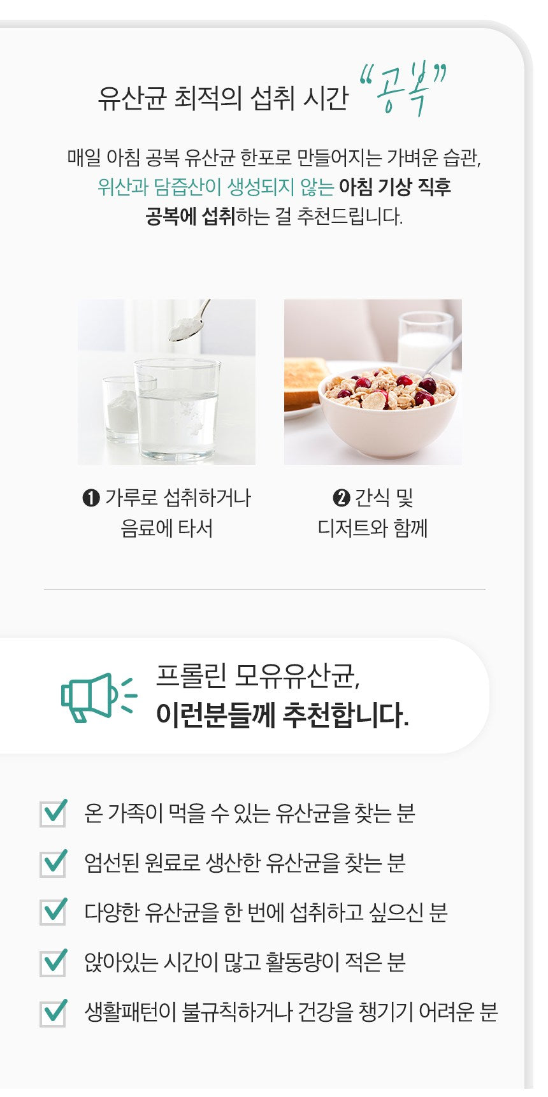Select the "디저트와 함께" caption
The height and width of the screenshot is (1097, 548).
click(373, 528)
